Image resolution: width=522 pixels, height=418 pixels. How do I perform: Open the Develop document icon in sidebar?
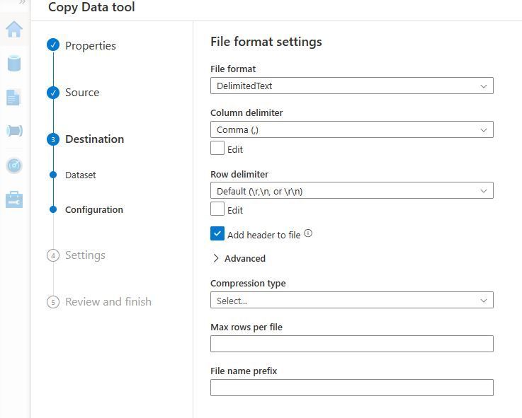[13, 98]
